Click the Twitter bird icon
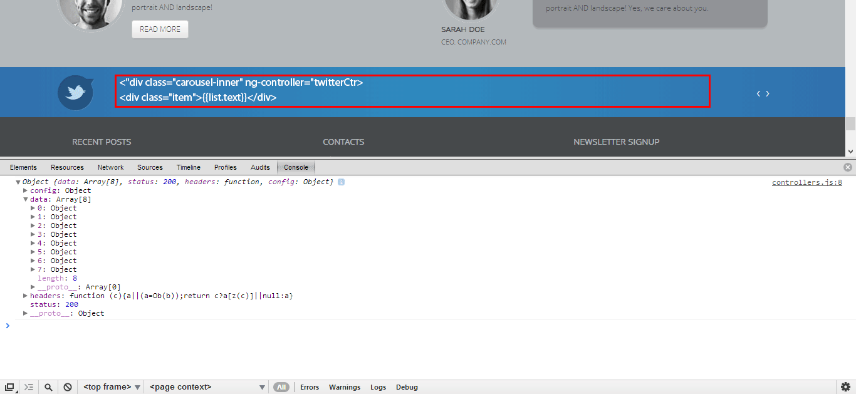 coord(75,91)
